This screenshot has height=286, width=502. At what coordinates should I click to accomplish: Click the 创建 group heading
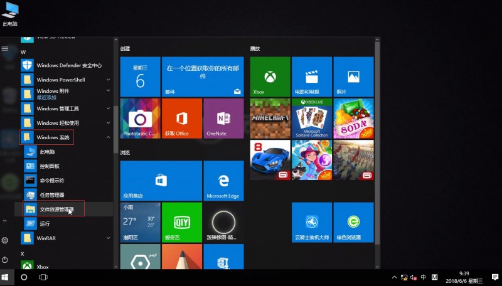click(125, 49)
